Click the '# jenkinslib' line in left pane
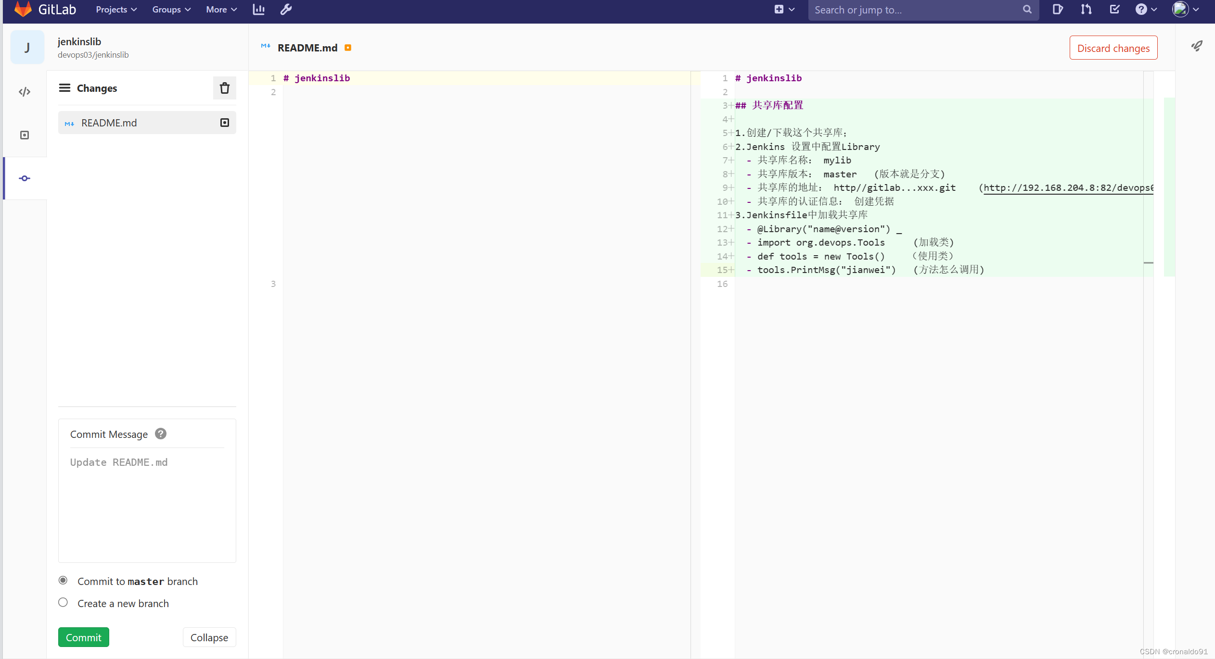Image resolution: width=1215 pixels, height=659 pixels. coord(317,78)
